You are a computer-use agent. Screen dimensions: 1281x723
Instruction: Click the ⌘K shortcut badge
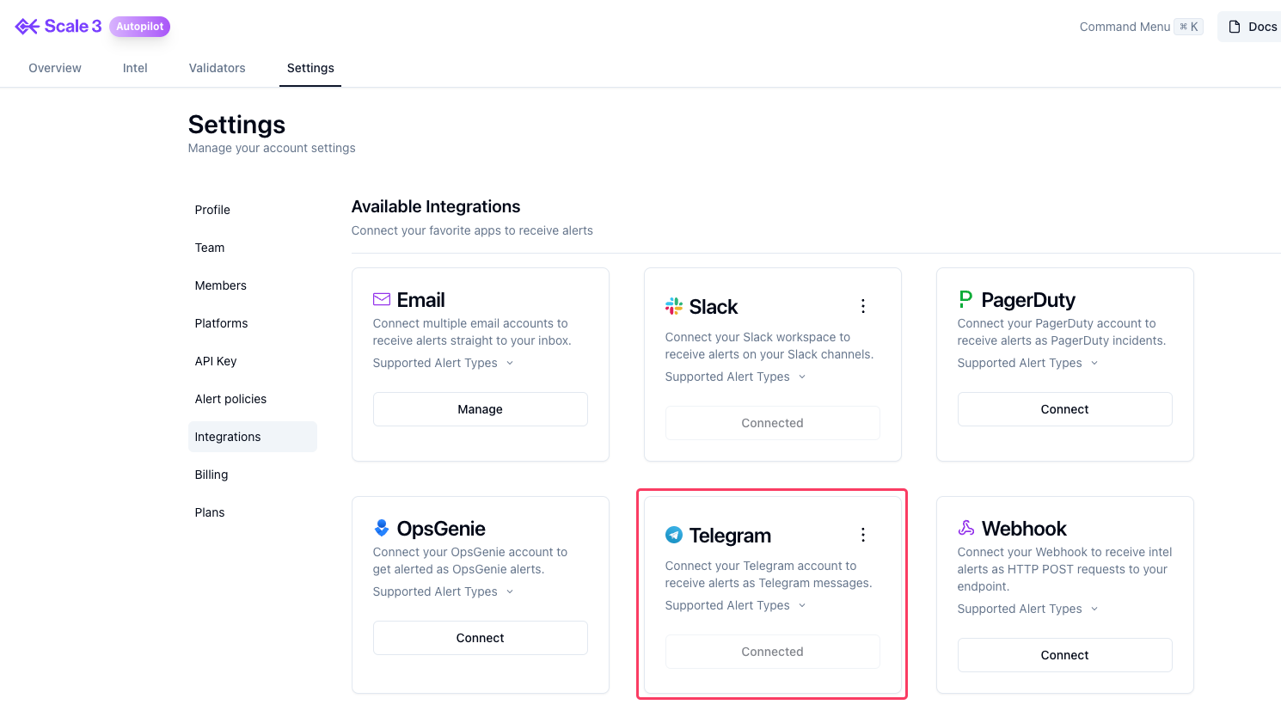[1189, 27]
